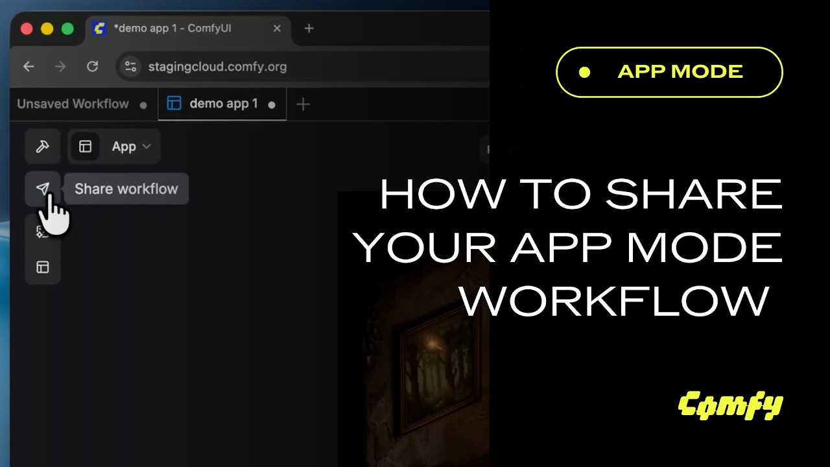
Task: Click the layout icon beside App
Action: tap(85, 147)
